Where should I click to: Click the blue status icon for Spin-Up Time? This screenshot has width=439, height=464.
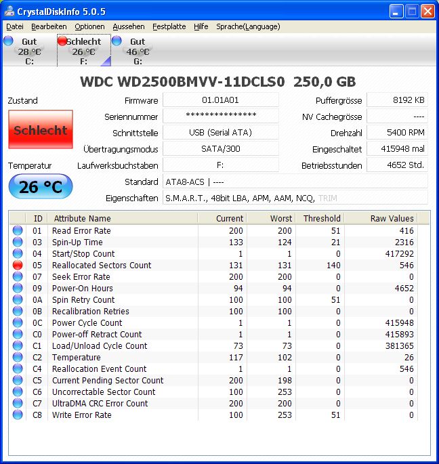click(18, 242)
